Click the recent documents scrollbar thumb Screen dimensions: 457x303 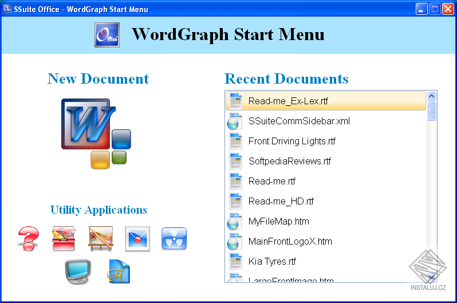431,111
